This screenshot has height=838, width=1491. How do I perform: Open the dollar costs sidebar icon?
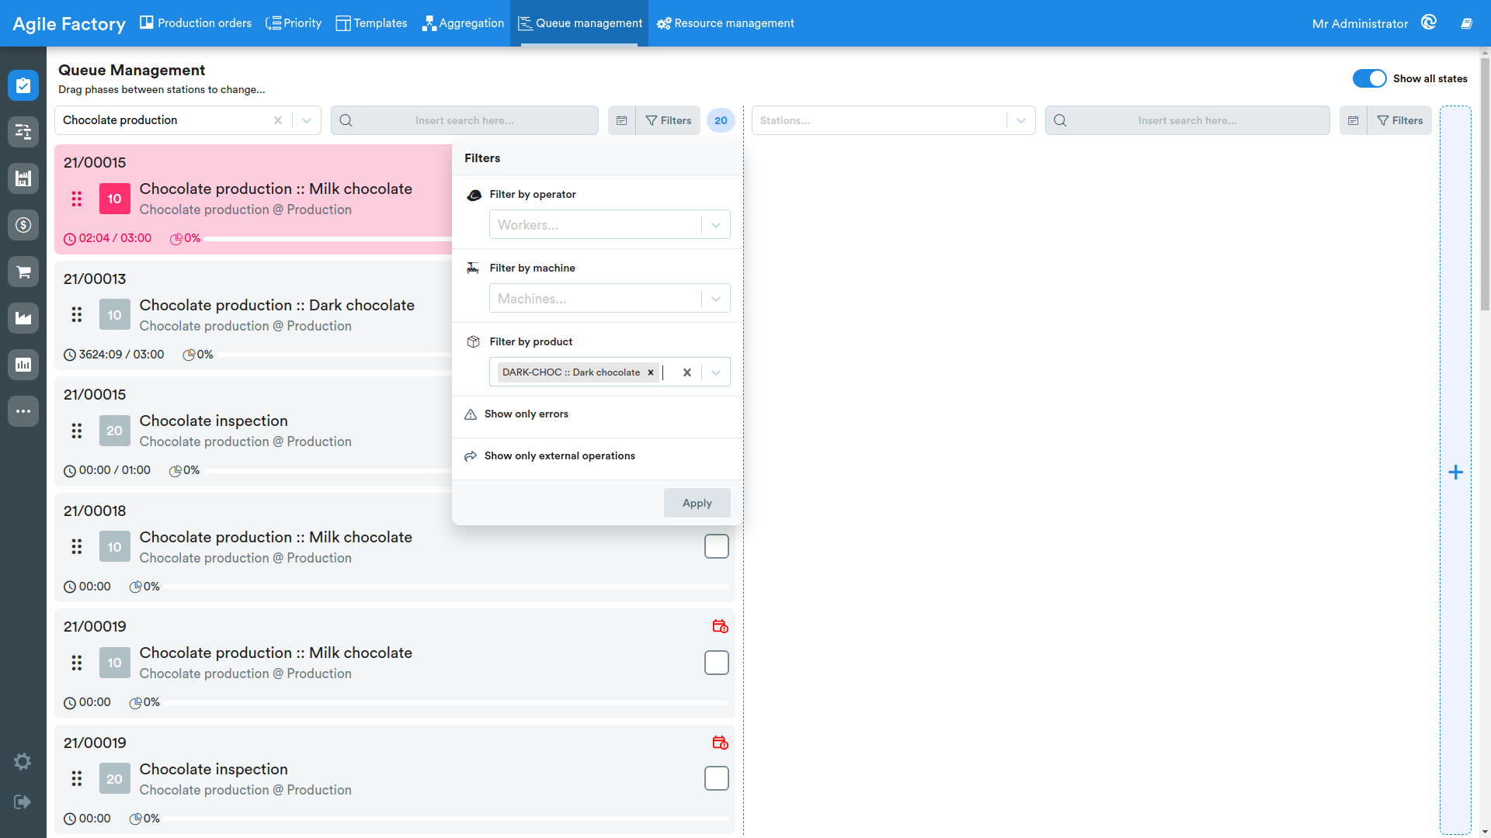point(23,225)
